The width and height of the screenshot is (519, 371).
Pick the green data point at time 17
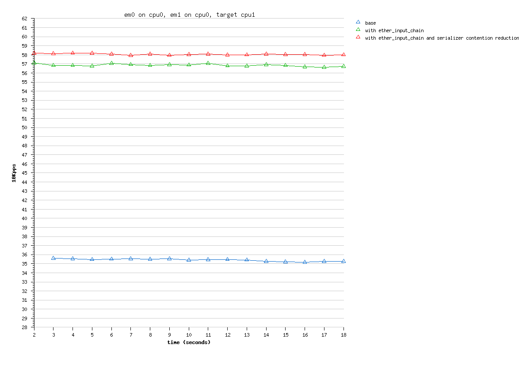click(x=324, y=67)
